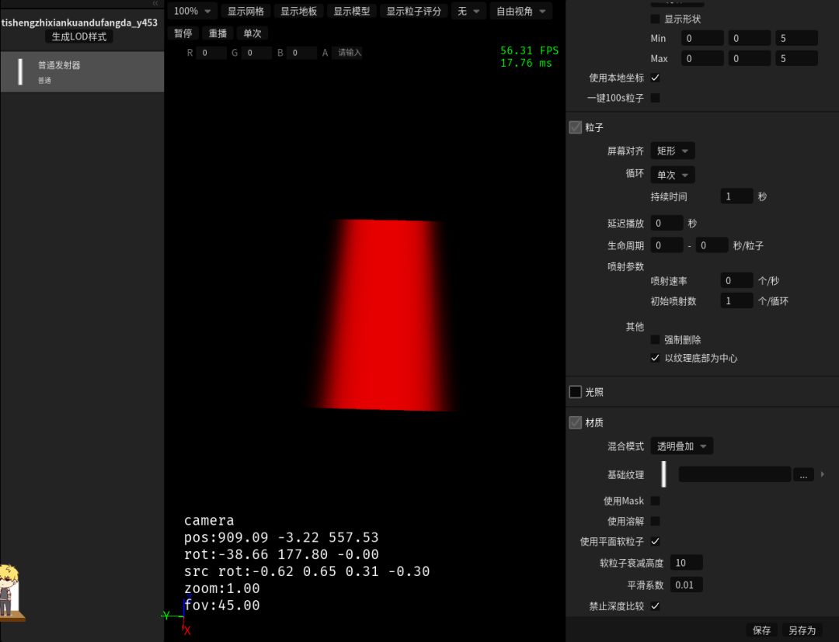Enable the 强制删除 checkbox
839x642 pixels.
tap(655, 340)
